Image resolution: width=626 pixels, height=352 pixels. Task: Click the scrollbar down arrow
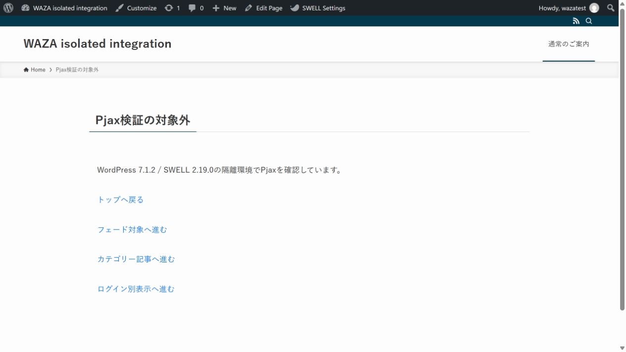tap(622, 348)
